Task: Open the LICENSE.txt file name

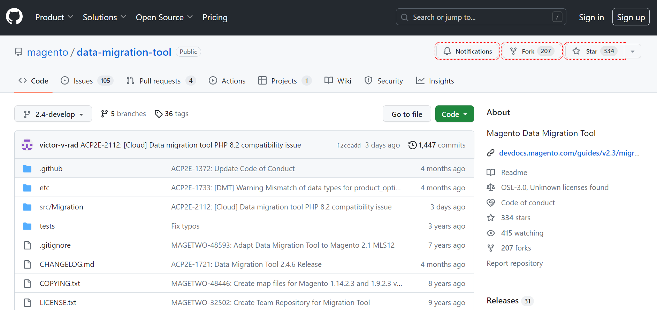Action: pos(58,303)
